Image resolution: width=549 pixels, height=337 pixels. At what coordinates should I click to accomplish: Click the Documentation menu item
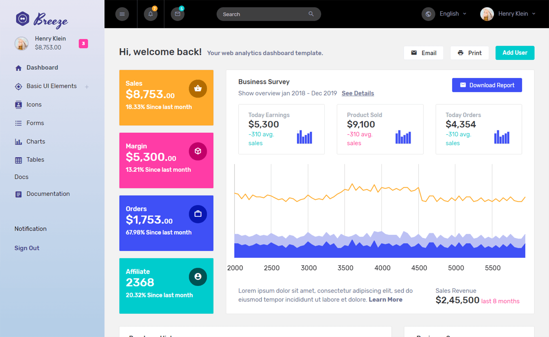pyautogui.click(x=47, y=193)
